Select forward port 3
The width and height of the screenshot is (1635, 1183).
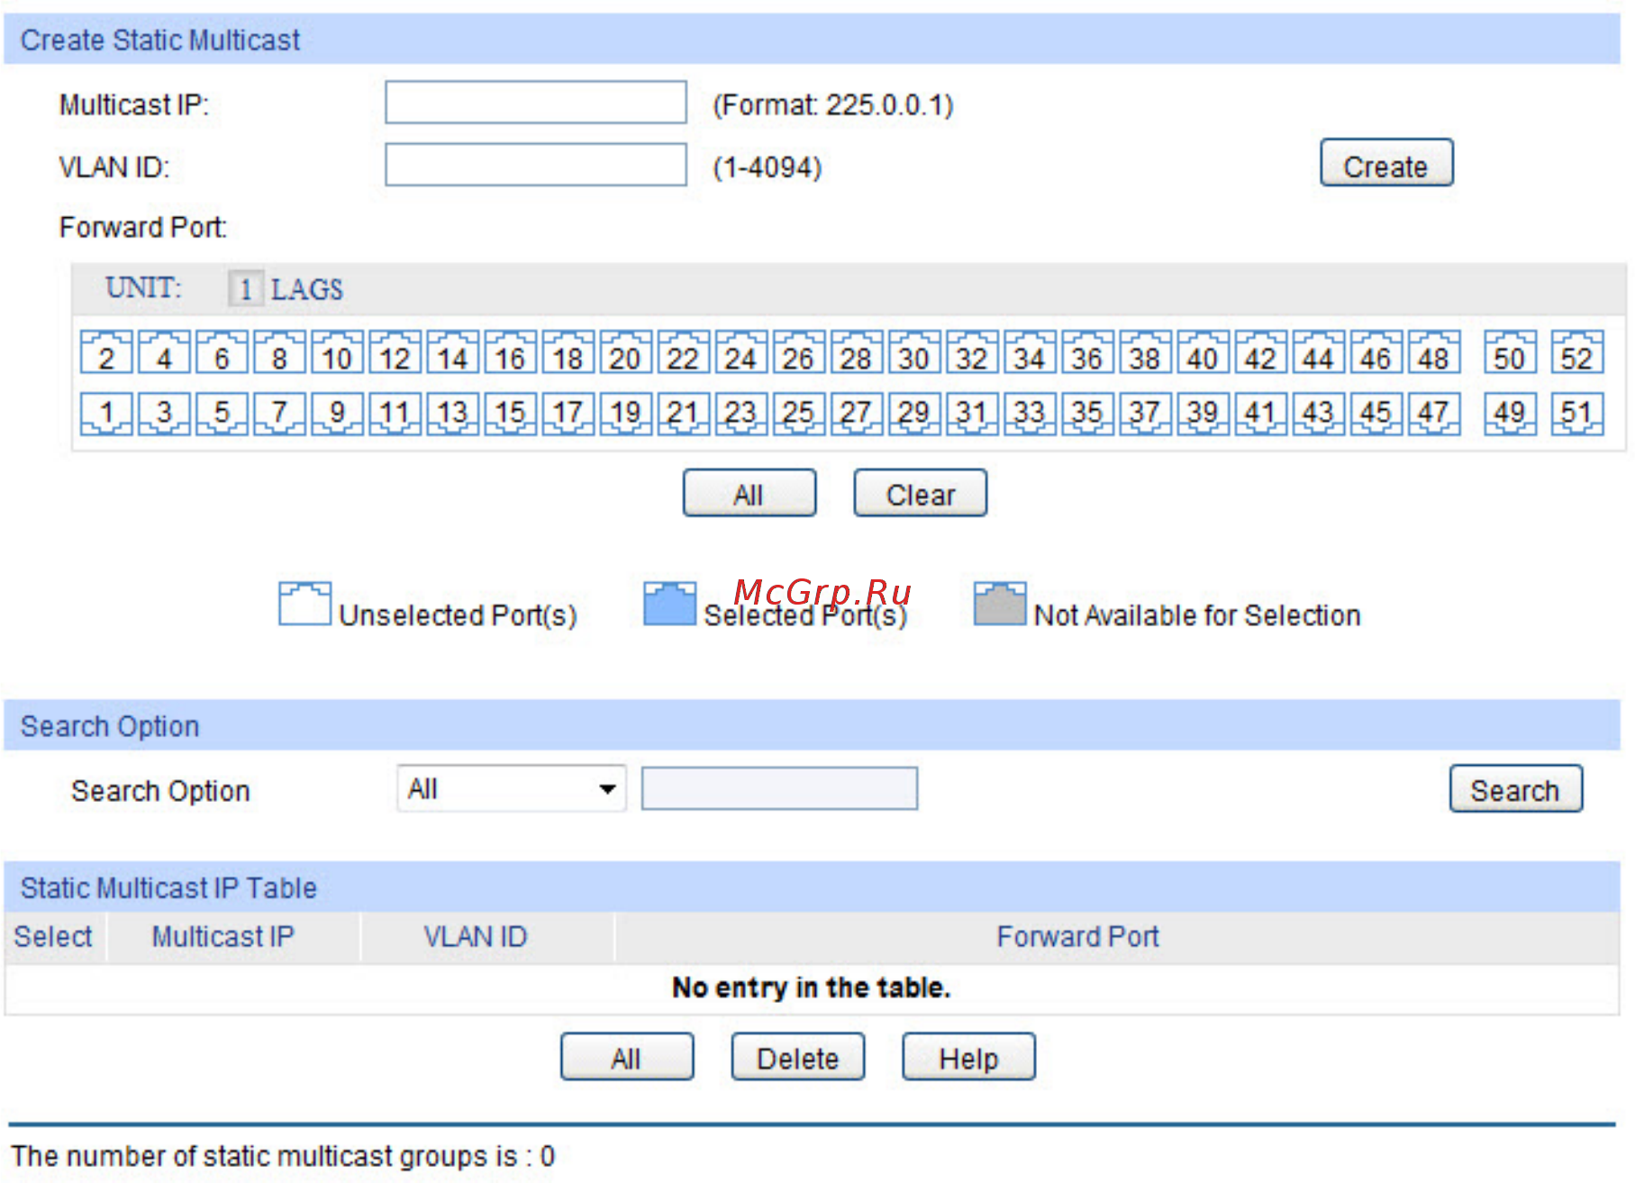coord(164,414)
